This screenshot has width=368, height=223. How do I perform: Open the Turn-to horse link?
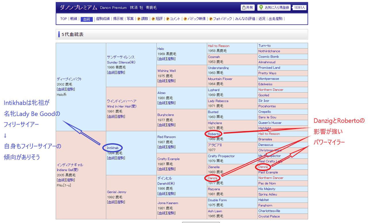point(264,46)
